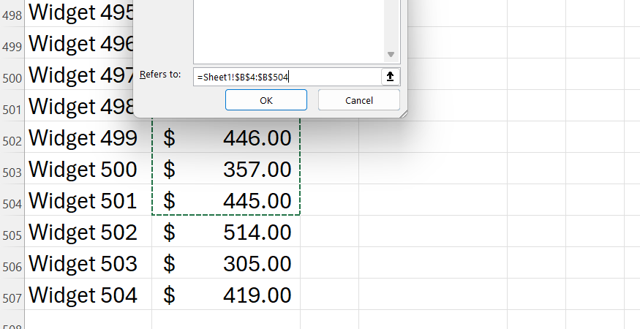Viewport: 640px width, 329px height.
Task: Click the Widget 504 cell
Action: pyautogui.click(x=89, y=295)
